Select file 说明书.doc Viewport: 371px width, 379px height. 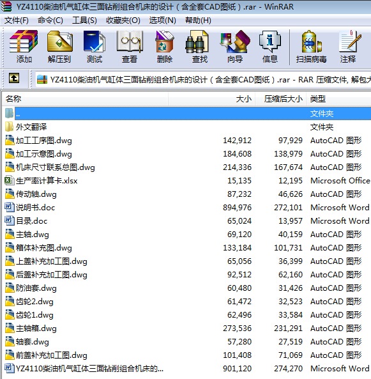(35, 208)
